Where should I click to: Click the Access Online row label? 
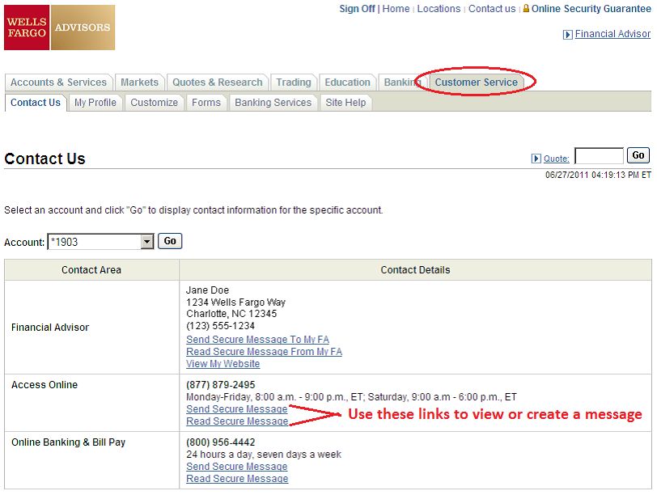click(45, 385)
